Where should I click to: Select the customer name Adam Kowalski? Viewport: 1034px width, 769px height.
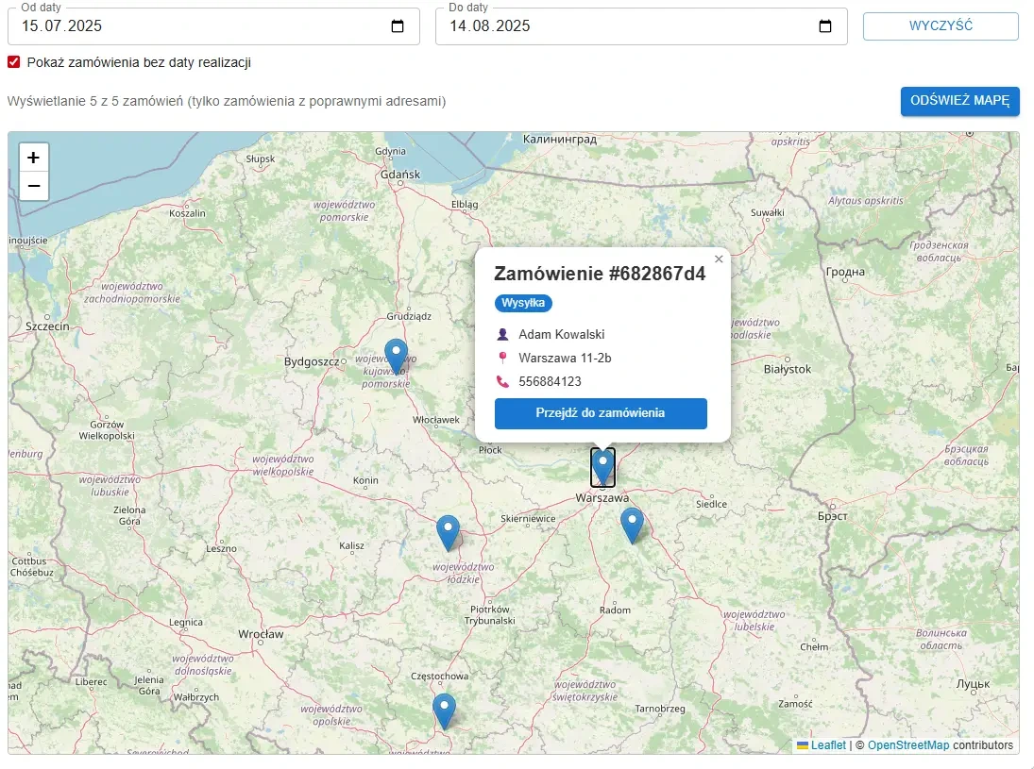pyautogui.click(x=561, y=334)
